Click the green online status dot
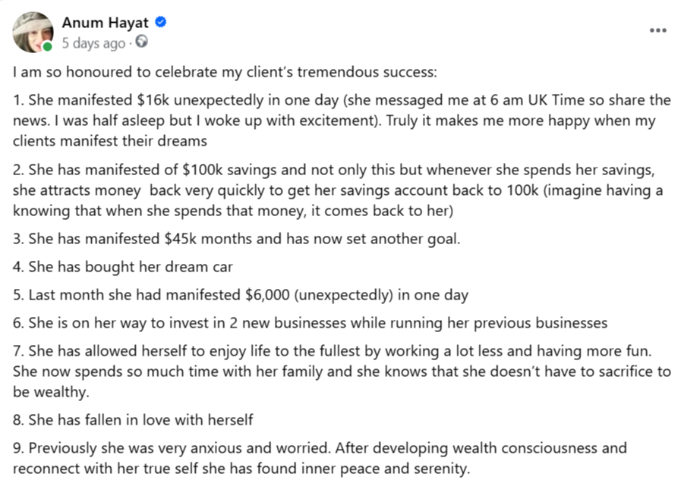Viewport: 681px width, 483px height. coord(48,46)
